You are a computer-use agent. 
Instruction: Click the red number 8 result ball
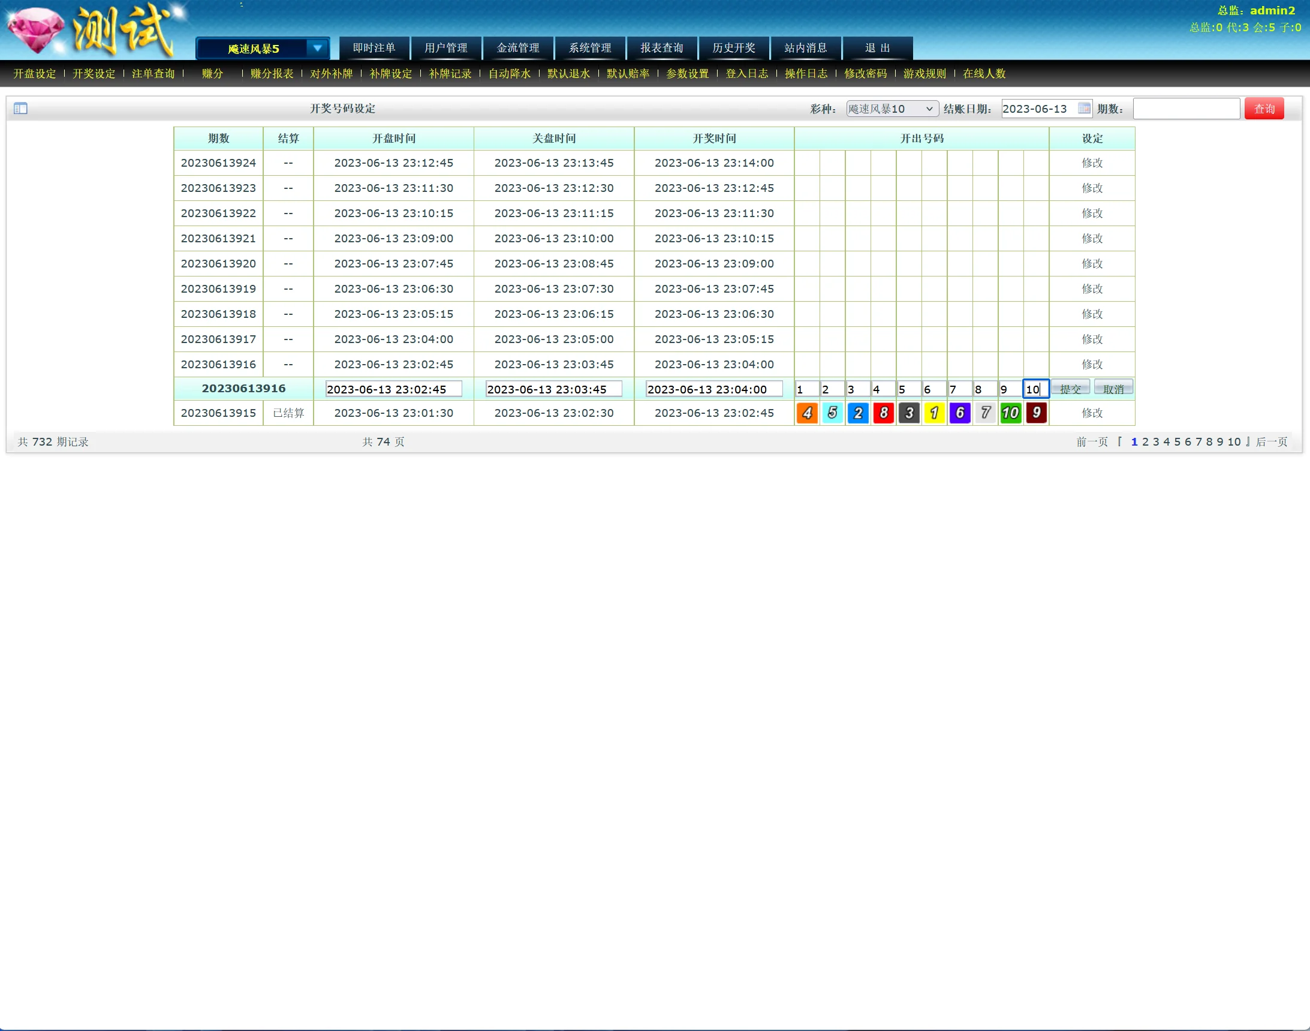(883, 413)
